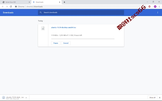Reload the downloads page

11,7
